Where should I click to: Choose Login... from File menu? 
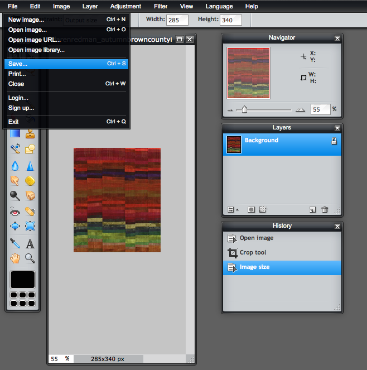(x=66, y=98)
